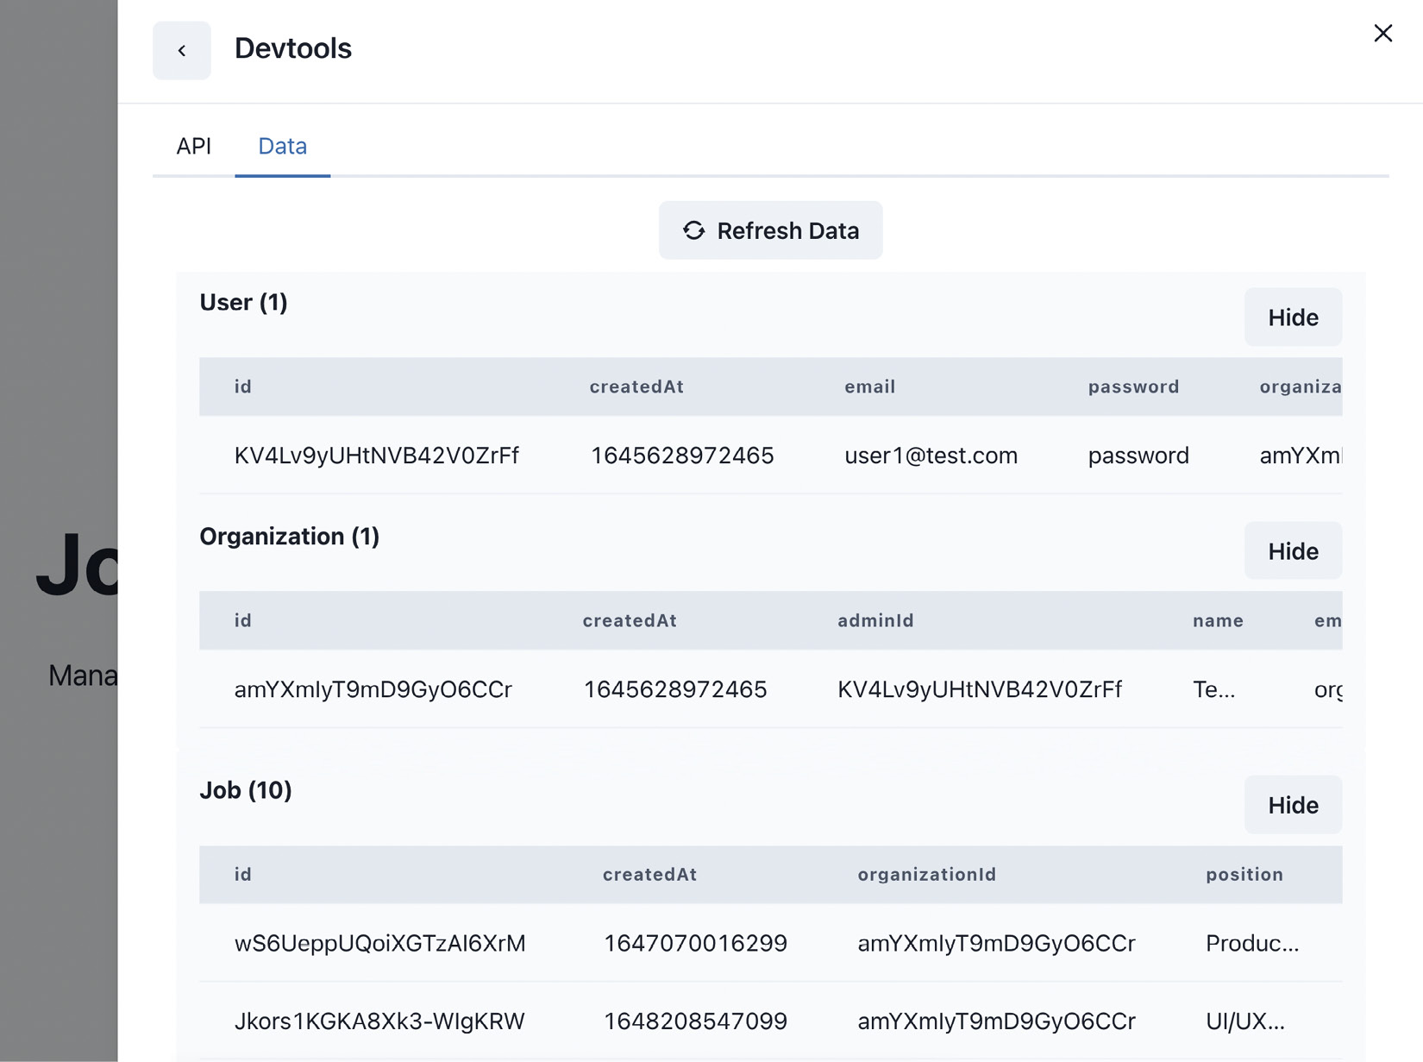The height and width of the screenshot is (1062, 1423).
Task: Hide the Job table
Action: point(1292,805)
